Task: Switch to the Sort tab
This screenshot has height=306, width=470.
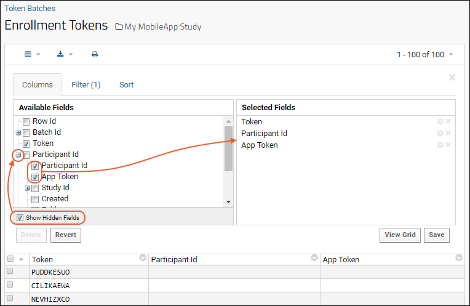Action: [127, 85]
